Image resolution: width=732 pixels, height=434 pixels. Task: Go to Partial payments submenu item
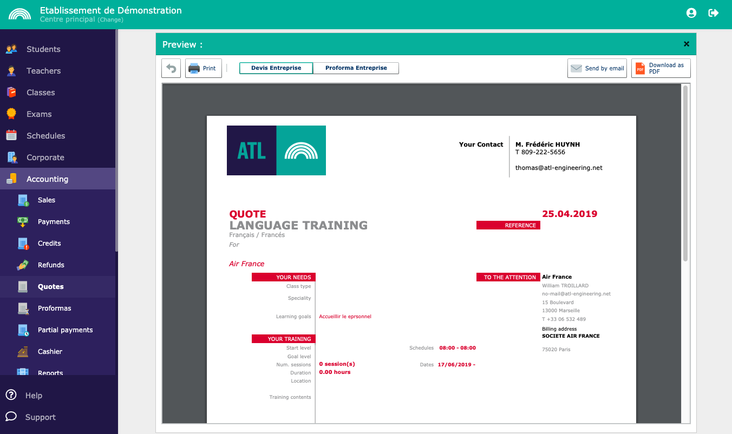pos(57,330)
